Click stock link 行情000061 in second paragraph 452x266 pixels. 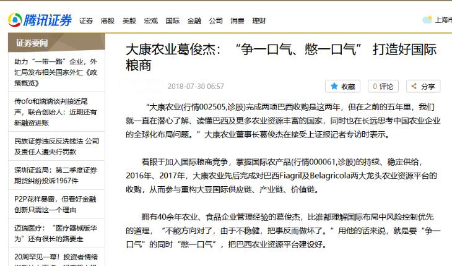(314, 162)
